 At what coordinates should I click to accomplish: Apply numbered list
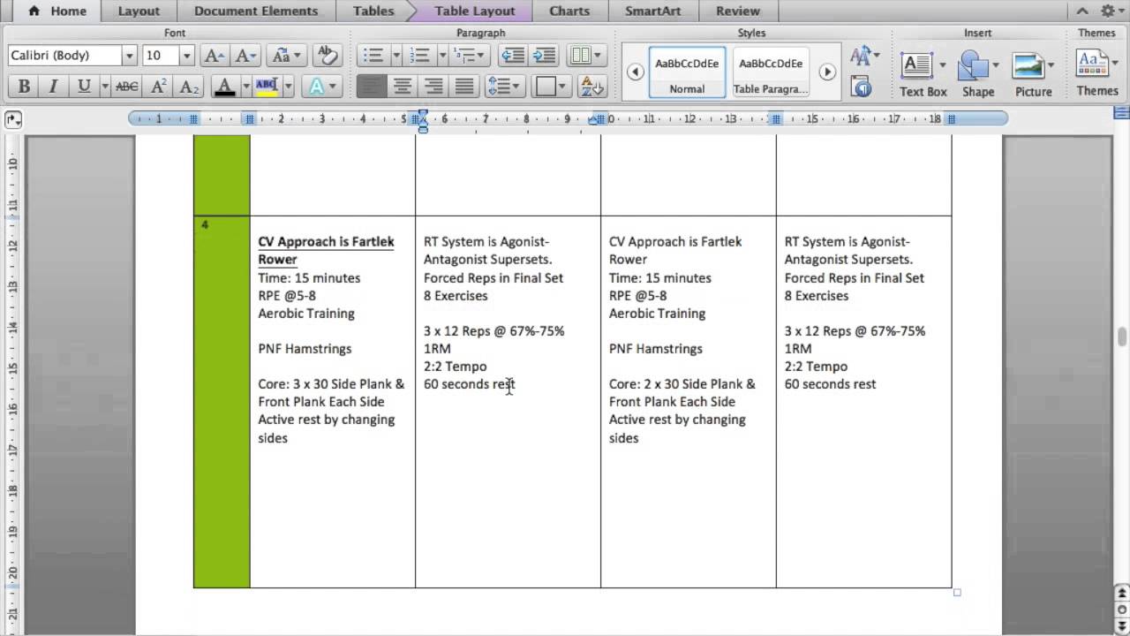420,56
